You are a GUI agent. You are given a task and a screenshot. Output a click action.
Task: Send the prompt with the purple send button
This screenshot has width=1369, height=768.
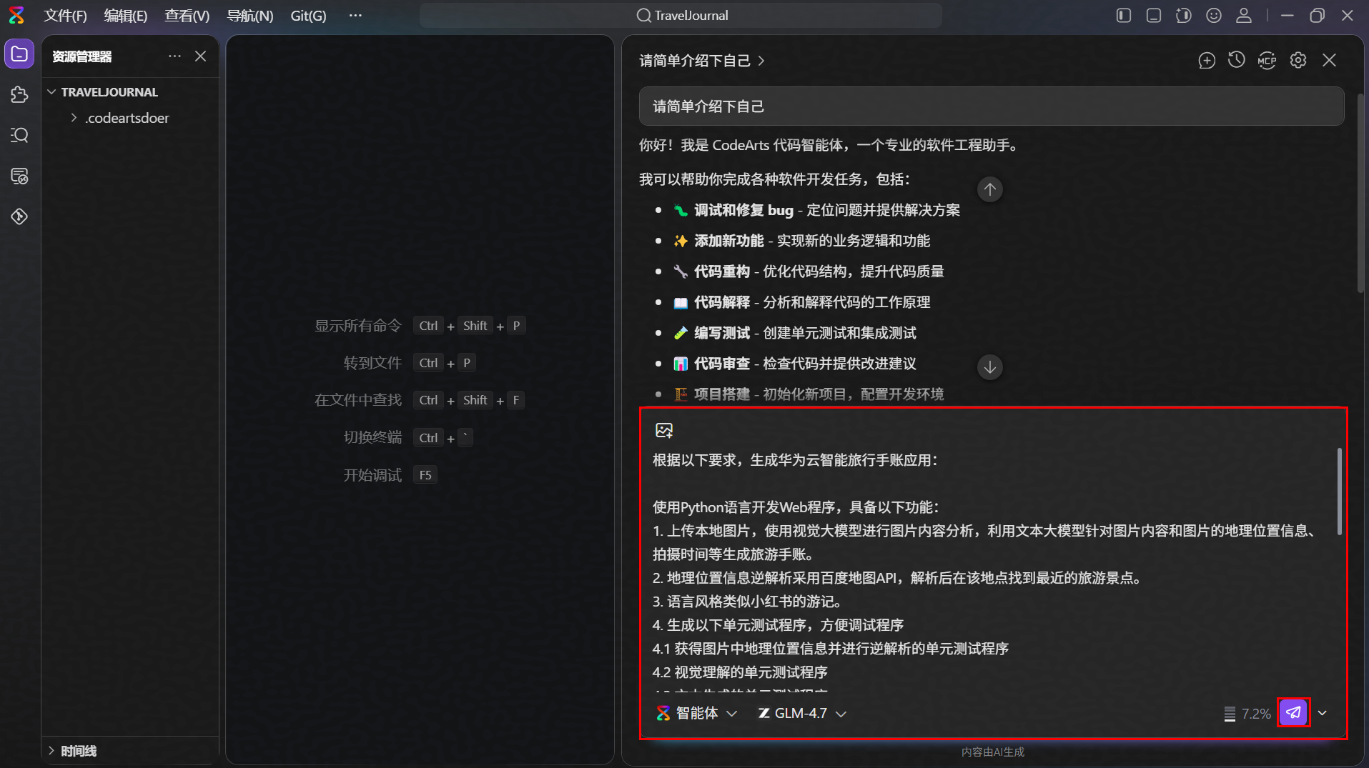(1293, 712)
